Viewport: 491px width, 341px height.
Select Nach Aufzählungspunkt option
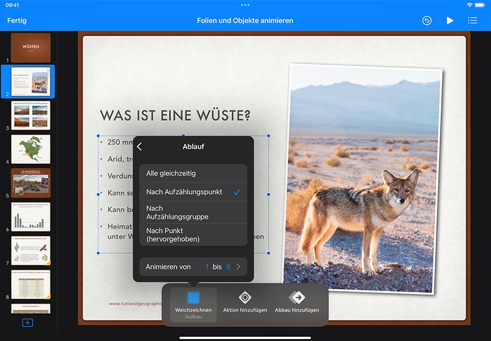coord(193,192)
